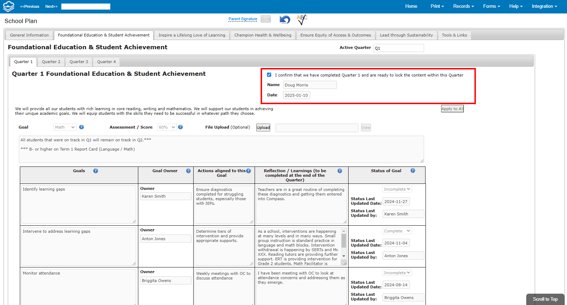
Task: Click the Upload button
Action: pyautogui.click(x=263, y=128)
